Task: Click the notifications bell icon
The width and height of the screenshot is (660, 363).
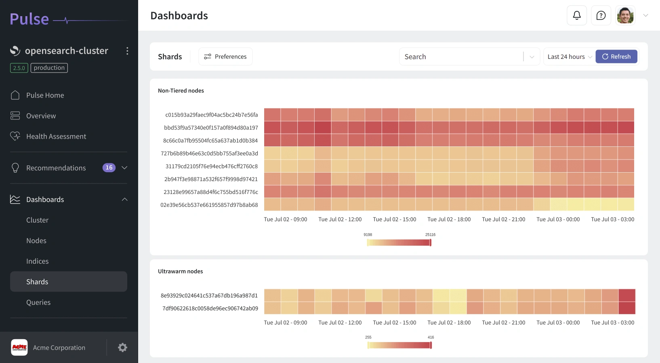Action: pyautogui.click(x=577, y=15)
